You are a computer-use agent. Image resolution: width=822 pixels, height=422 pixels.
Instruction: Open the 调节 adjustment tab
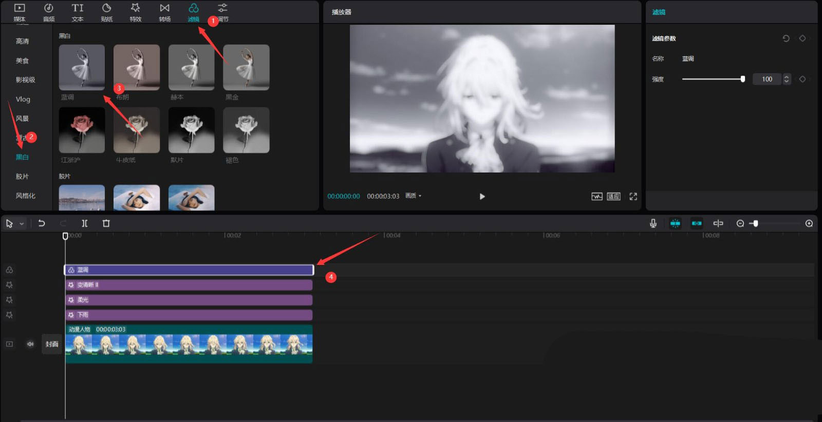pos(222,12)
